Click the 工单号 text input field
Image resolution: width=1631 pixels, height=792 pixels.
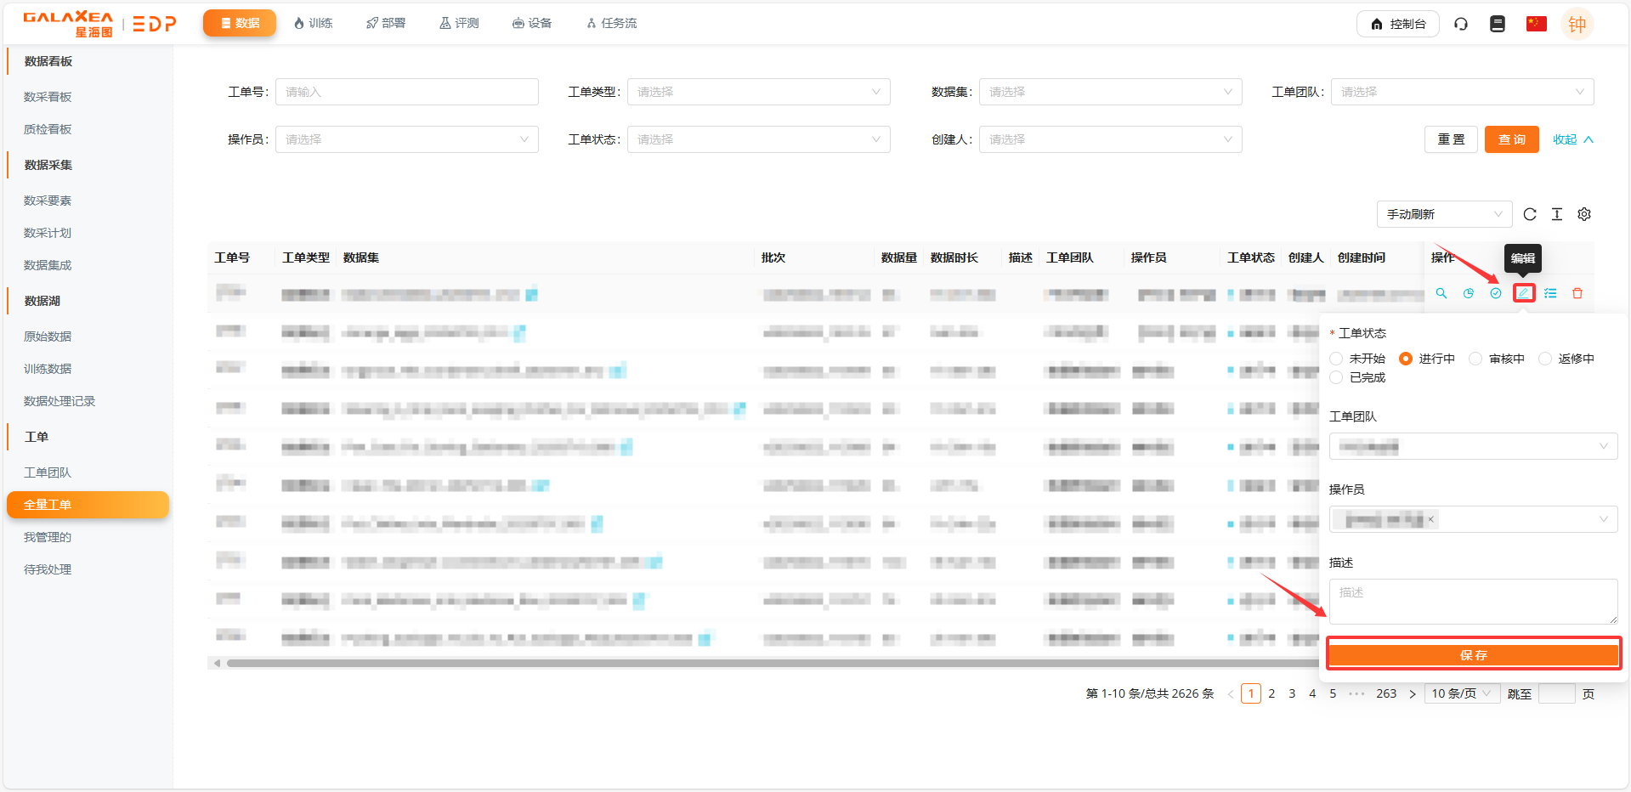click(x=406, y=92)
